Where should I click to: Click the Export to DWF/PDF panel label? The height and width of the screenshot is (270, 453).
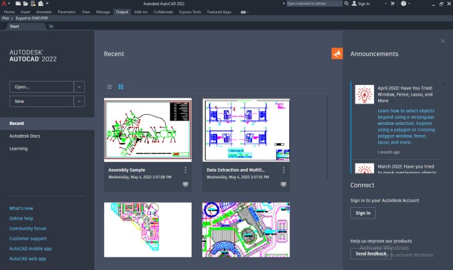32,18
